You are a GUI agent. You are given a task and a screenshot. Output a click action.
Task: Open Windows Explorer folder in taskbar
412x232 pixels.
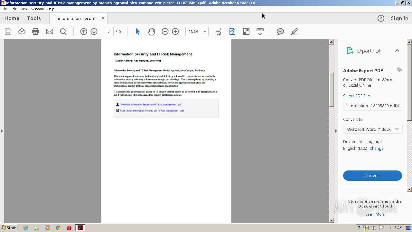[36, 228]
